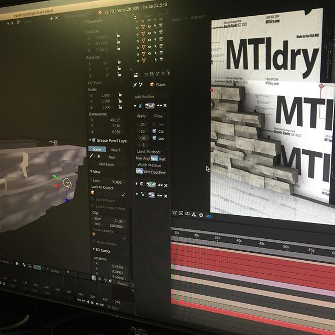Pick Lock to Object target with eyedropper

click(x=124, y=195)
